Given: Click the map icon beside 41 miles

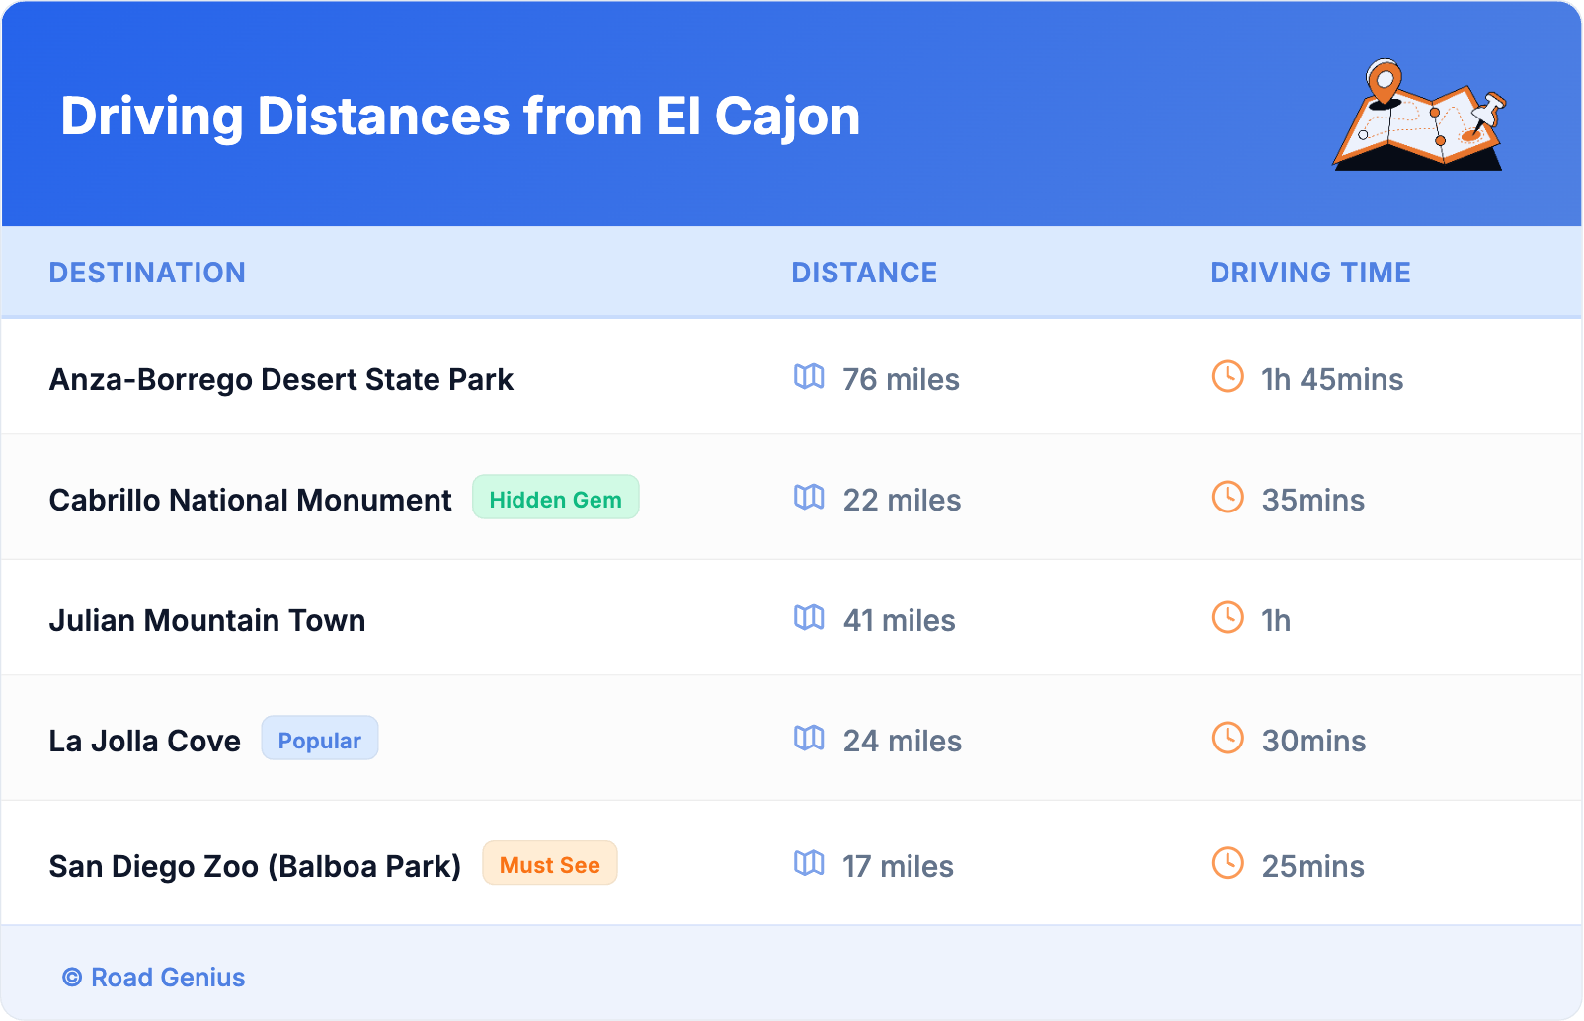Looking at the screenshot, I should tap(809, 618).
